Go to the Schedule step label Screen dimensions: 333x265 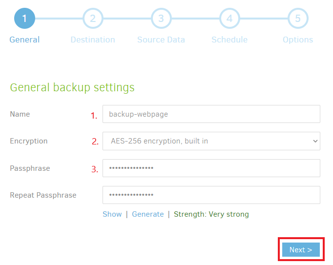coord(229,40)
